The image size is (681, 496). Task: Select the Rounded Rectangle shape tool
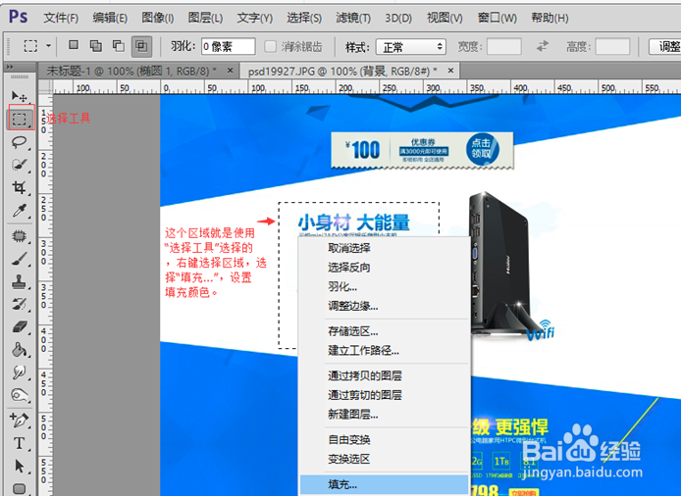(x=19, y=488)
